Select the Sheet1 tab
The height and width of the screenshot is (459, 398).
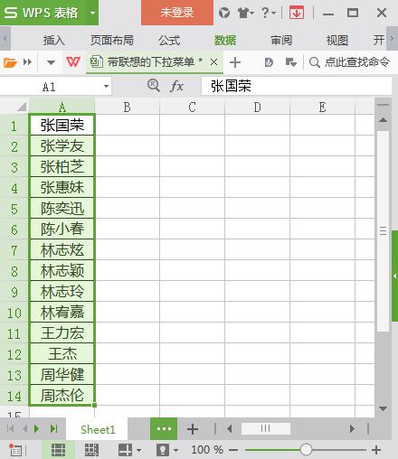pos(98,429)
